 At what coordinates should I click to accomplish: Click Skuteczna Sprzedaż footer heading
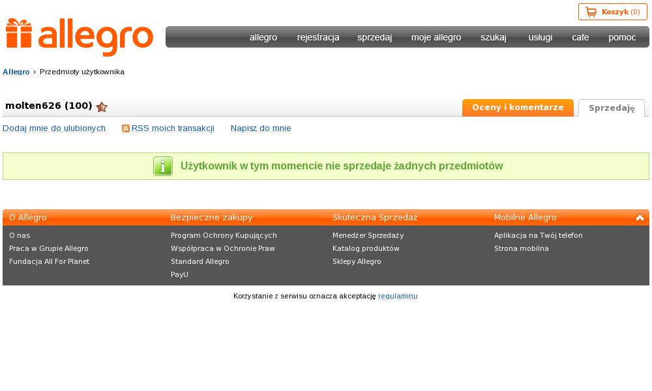[x=375, y=217]
